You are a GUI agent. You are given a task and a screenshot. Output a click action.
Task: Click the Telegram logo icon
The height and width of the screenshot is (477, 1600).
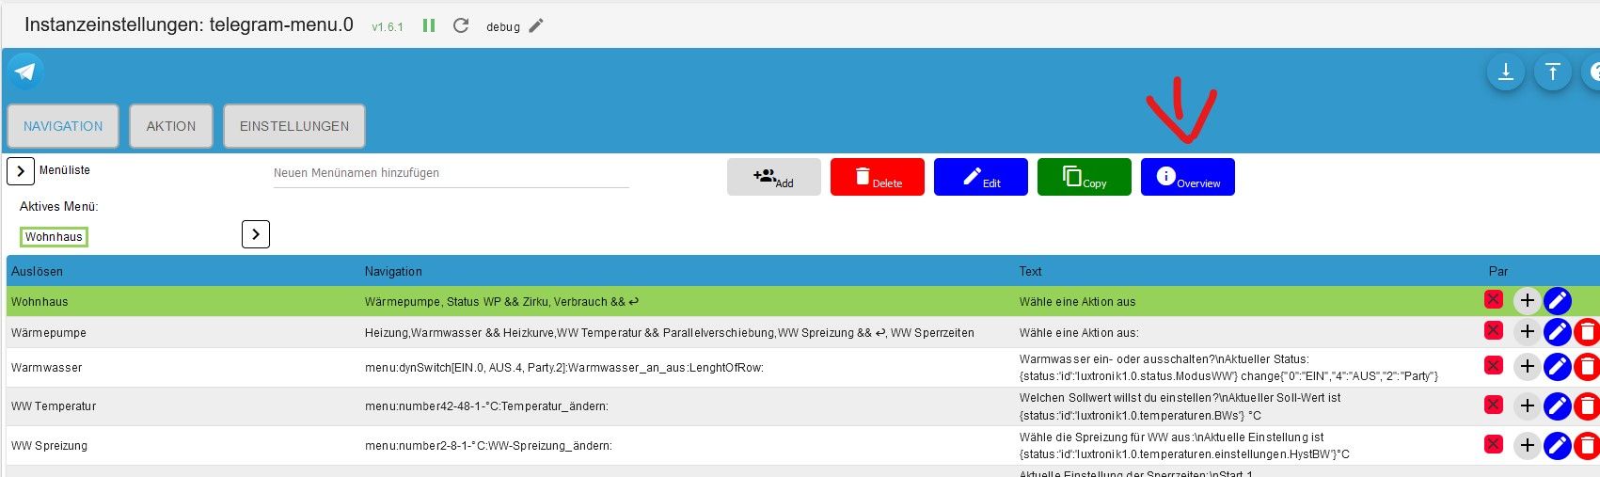(25, 72)
